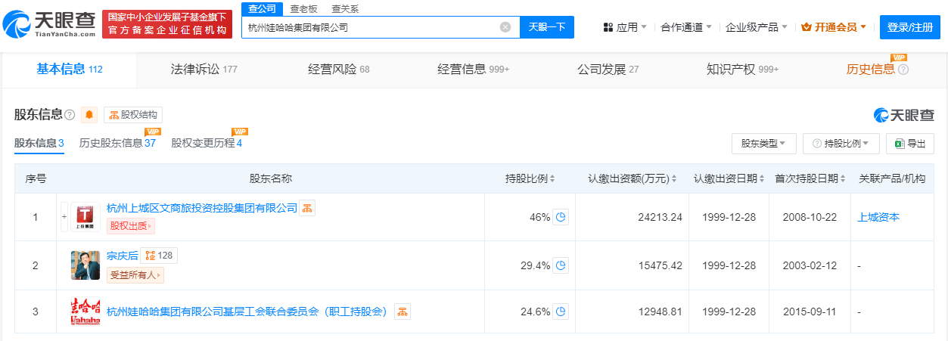Click 宗庆后 shareholder photo thumbnail
The image size is (948, 341).
(85, 265)
